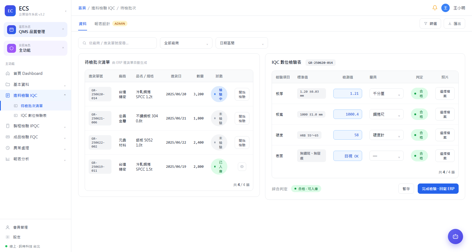Viewport: 472px width, 252px height.
Task: Open the user avatar 王
Action: 445,8
